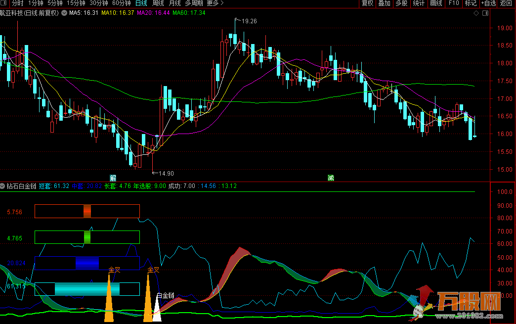The image size is (516, 324).
Task: Switch to the 周线 weekly chart
Action: [x=158, y=3]
